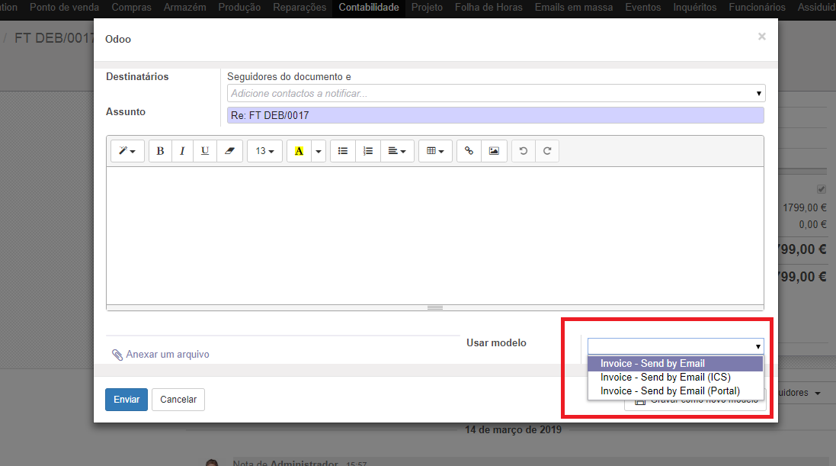836x466 pixels.
Task: Click the underline formatting icon
Action: [x=205, y=151]
